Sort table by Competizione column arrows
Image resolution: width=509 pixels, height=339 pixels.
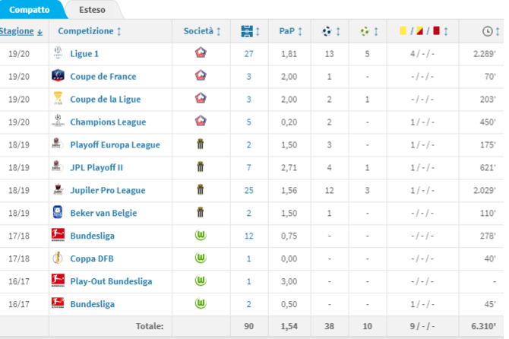click(x=119, y=31)
